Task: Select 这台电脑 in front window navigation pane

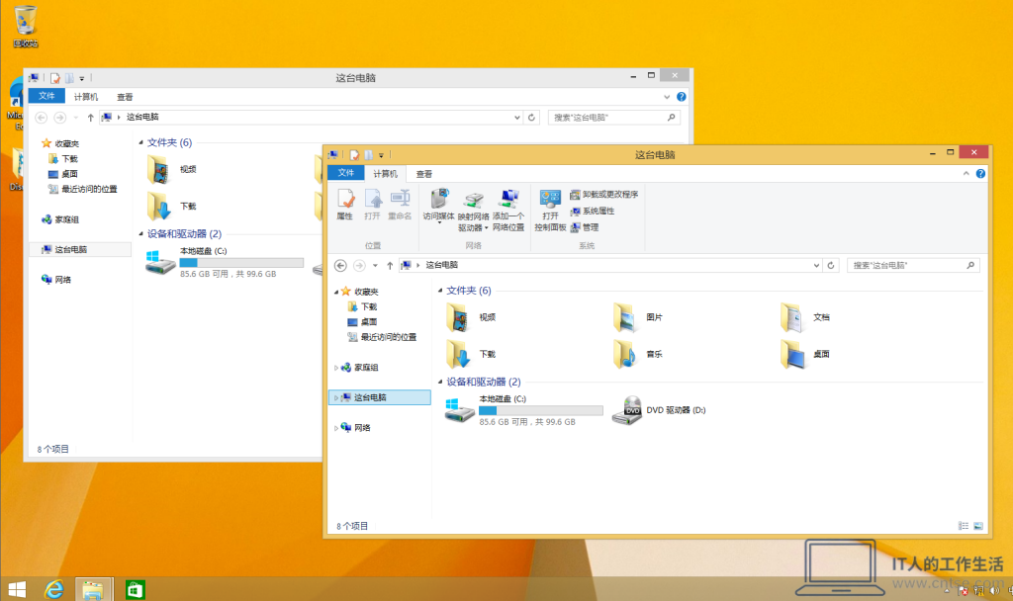Action: pyautogui.click(x=380, y=397)
